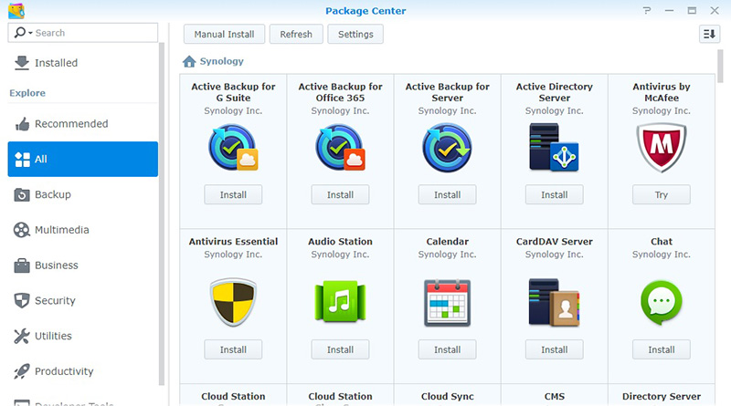The width and height of the screenshot is (731, 406).
Task: Click the Active Directory Server icon
Action: (x=554, y=148)
